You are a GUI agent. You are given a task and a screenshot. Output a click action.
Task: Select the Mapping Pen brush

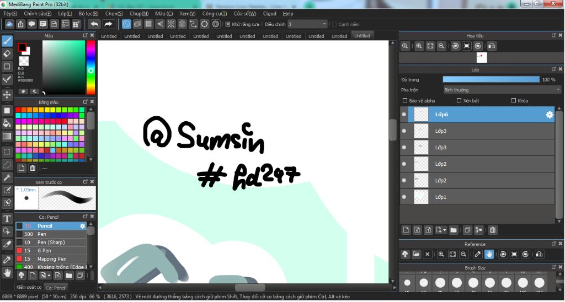[51, 259]
